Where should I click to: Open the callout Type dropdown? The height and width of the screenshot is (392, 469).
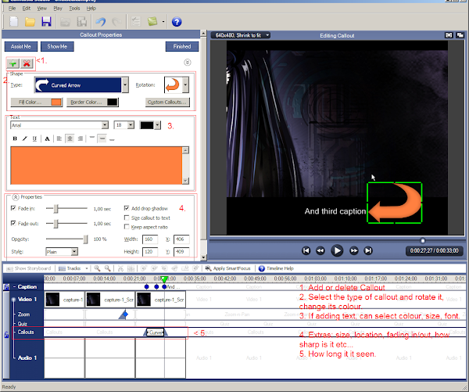tap(124, 85)
